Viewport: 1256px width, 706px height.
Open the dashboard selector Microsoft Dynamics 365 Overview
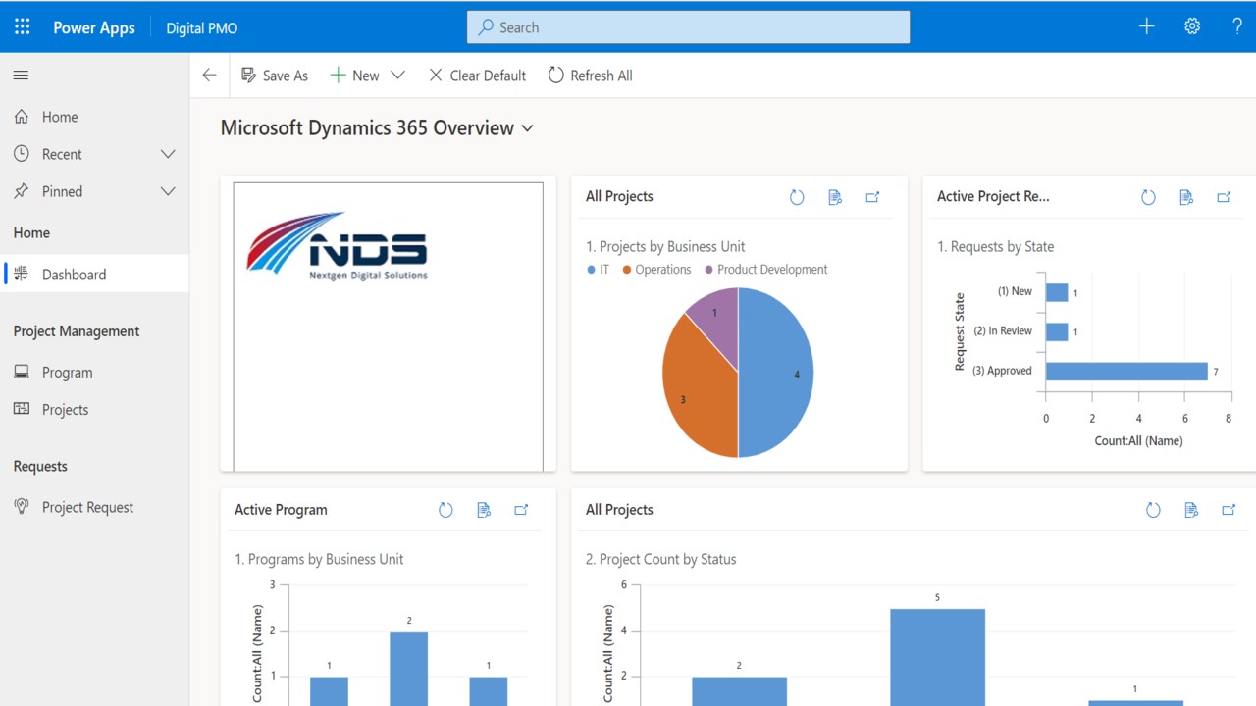coord(377,128)
